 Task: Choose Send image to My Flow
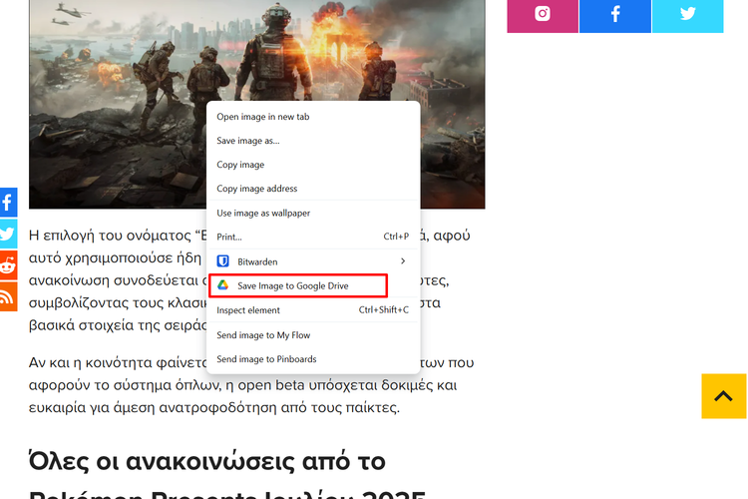click(313, 335)
